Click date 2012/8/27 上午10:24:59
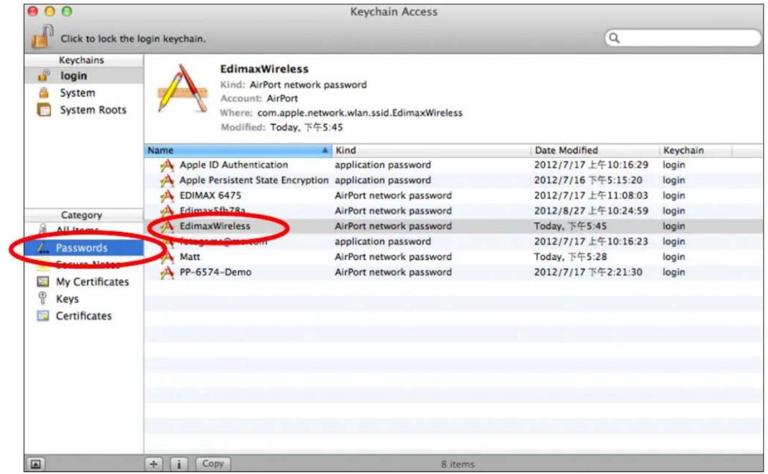This screenshot has width=768, height=474. pyautogui.click(x=591, y=211)
